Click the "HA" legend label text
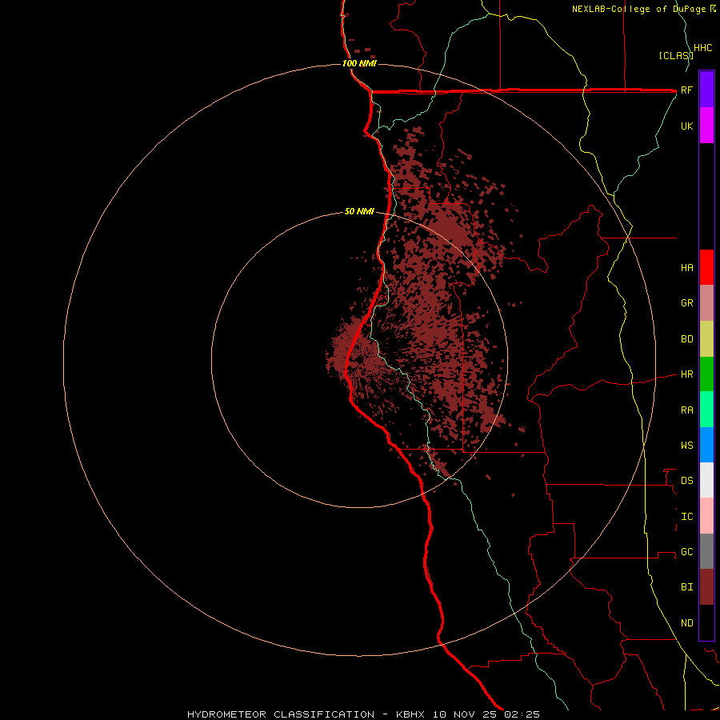 pos(686,268)
